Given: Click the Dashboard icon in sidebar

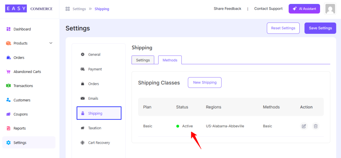Looking at the screenshot, I should click(8, 29).
